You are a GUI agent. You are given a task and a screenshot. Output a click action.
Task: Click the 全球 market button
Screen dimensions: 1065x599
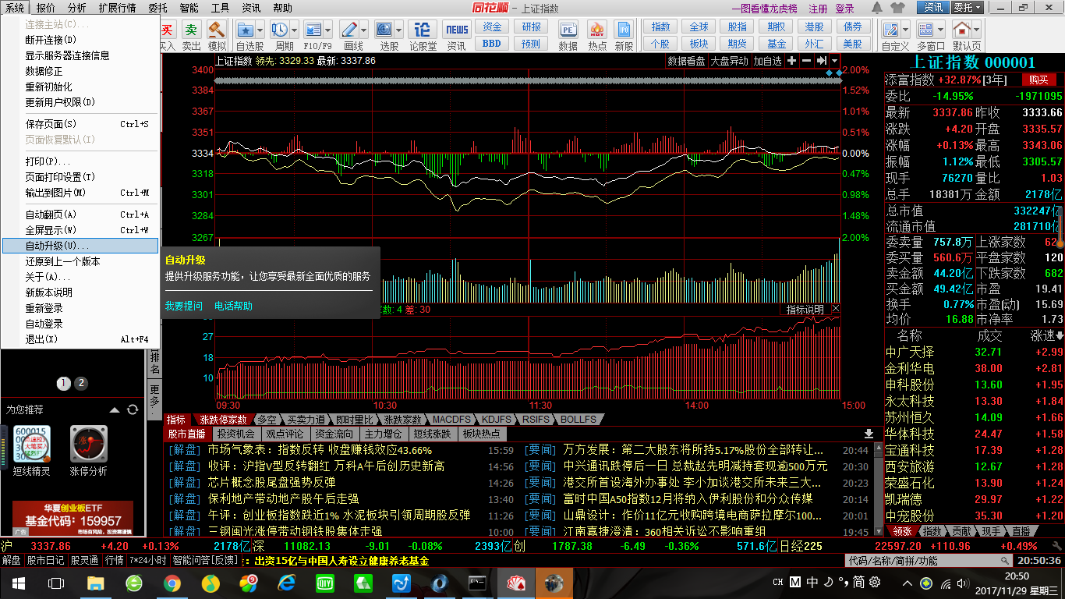(x=699, y=27)
